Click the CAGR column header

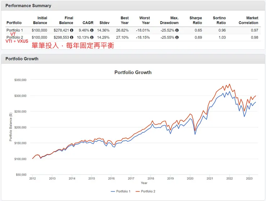[88, 23]
